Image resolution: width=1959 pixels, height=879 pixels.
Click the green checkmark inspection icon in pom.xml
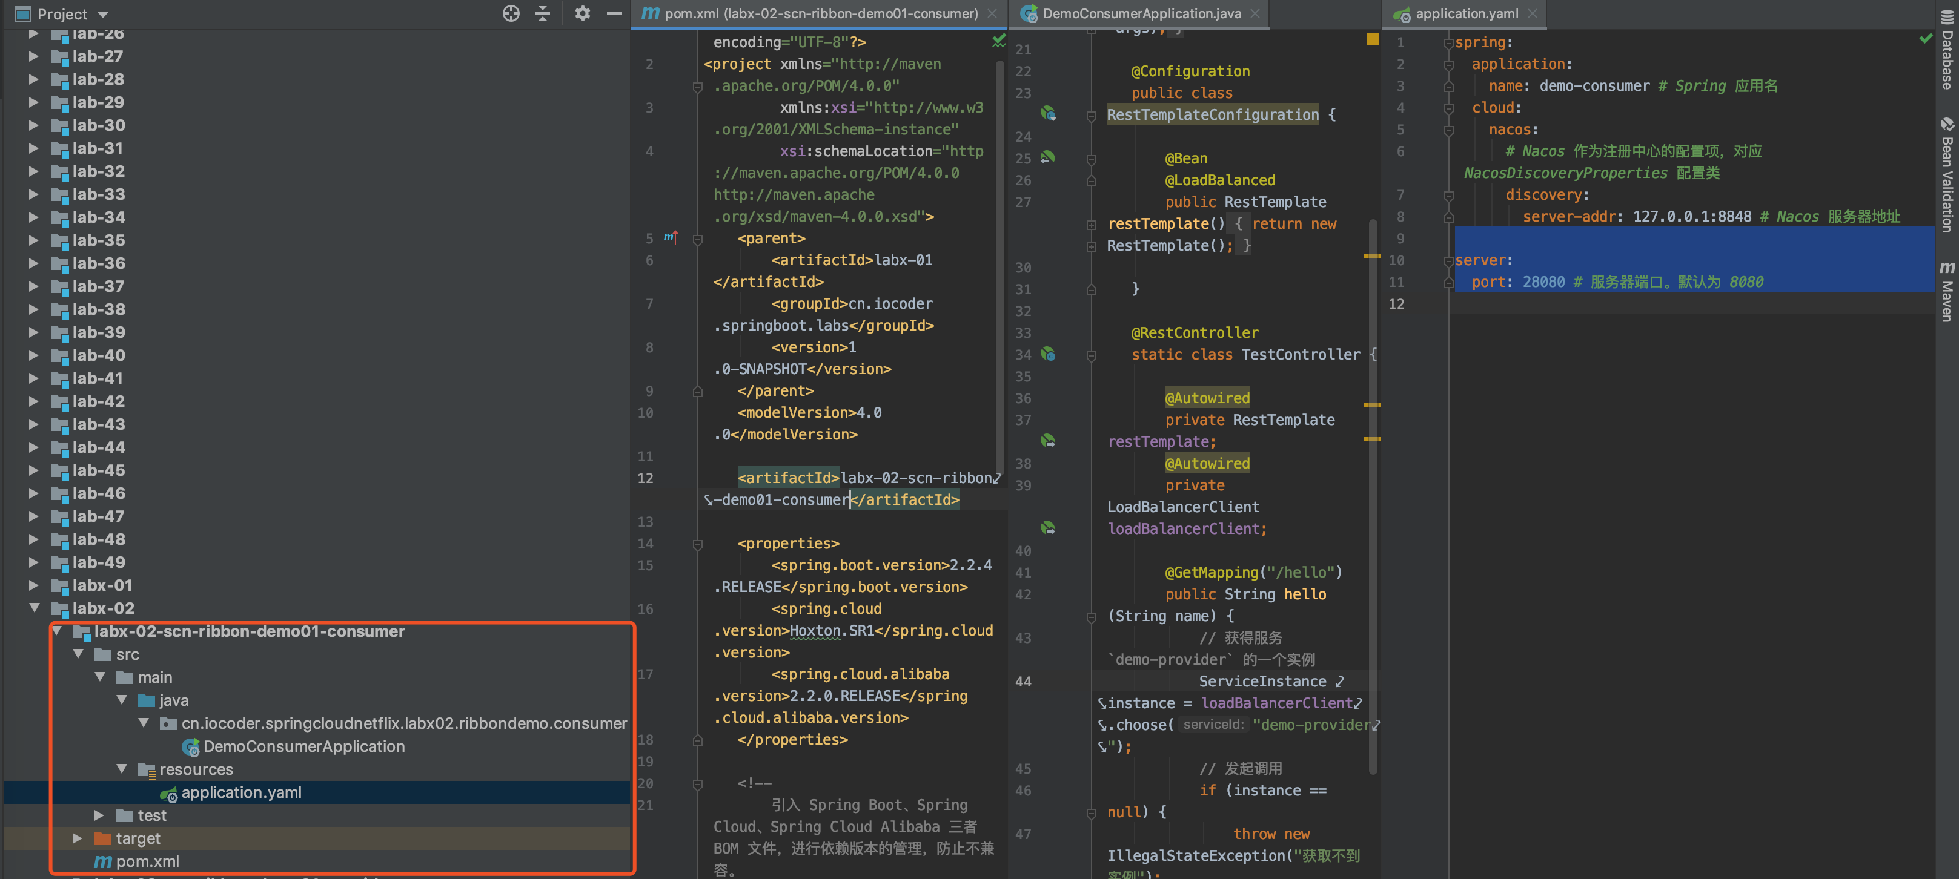pyautogui.click(x=998, y=41)
